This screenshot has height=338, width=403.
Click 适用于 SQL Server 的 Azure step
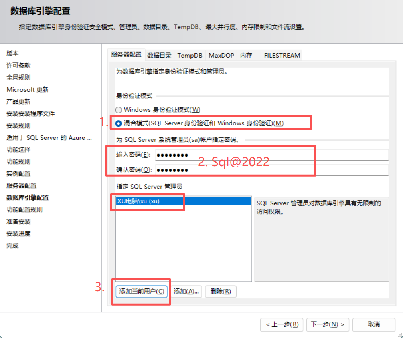pyautogui.click(x=49, y=137)
